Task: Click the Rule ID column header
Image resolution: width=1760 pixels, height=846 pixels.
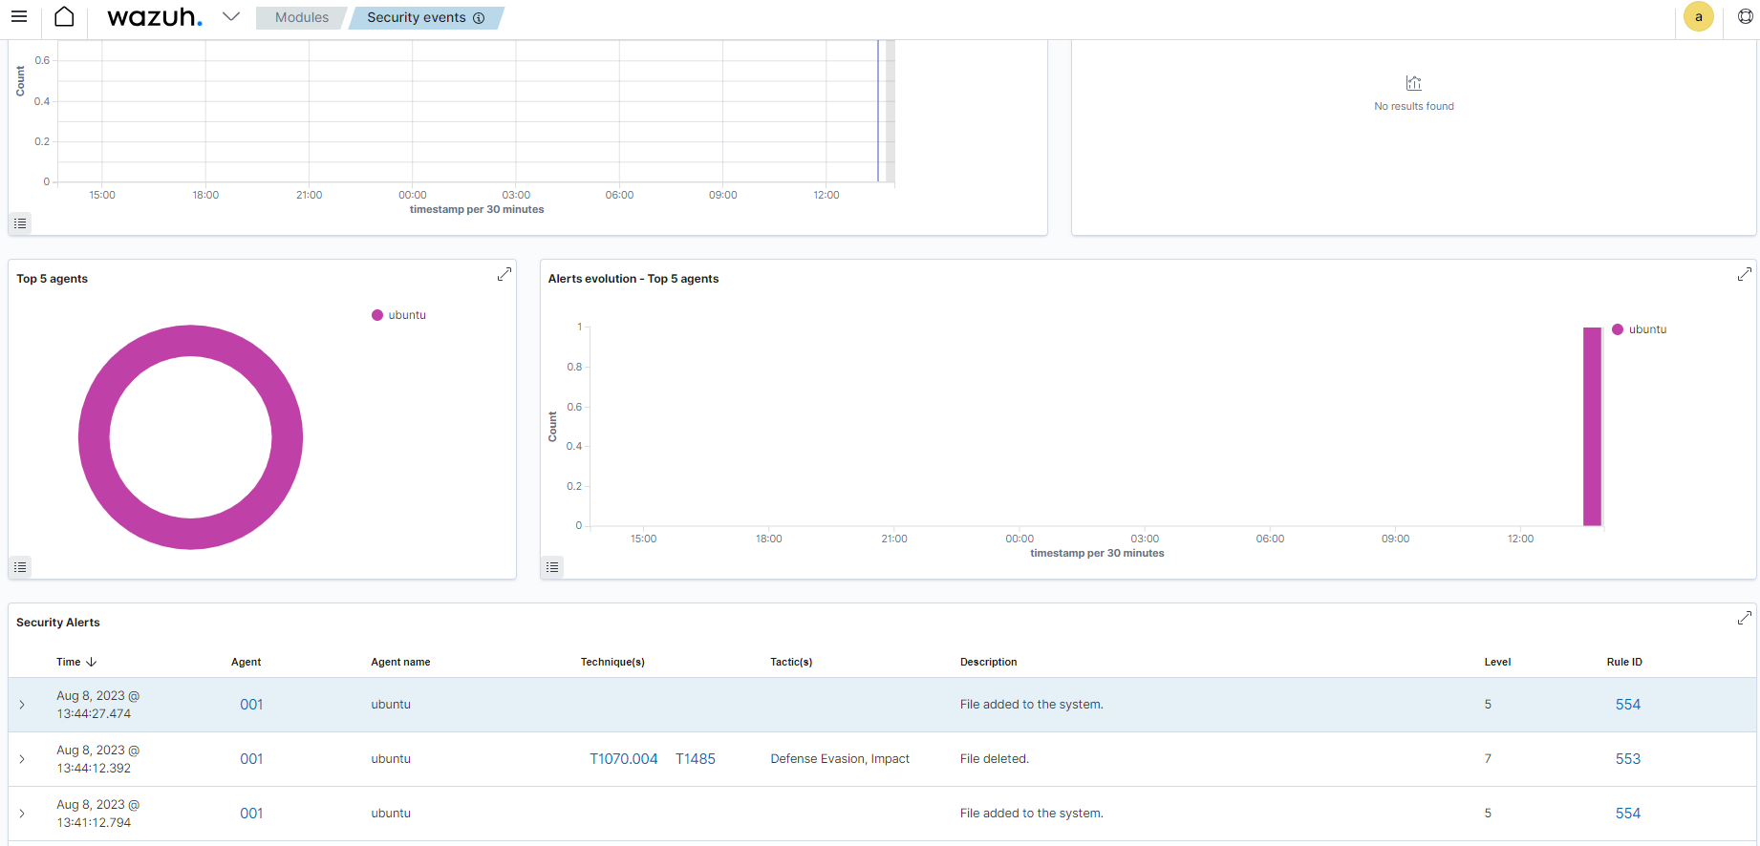Action: point(1624,662)
